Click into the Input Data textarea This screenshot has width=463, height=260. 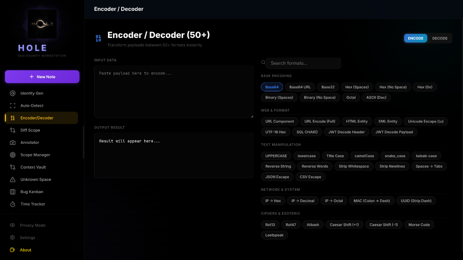(174, 92)
